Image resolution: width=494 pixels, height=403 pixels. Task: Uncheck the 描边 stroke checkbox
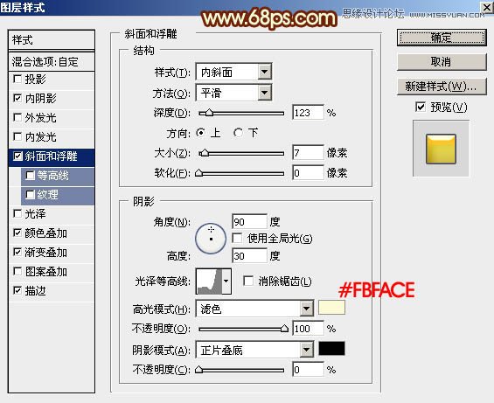[17, 291]
